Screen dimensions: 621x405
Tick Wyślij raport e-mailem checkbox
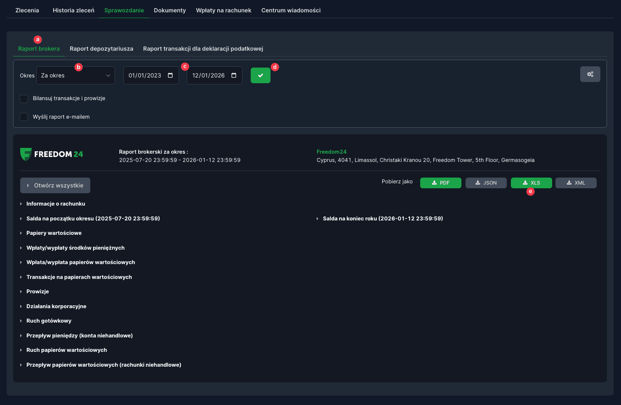(x=24, y=117)
